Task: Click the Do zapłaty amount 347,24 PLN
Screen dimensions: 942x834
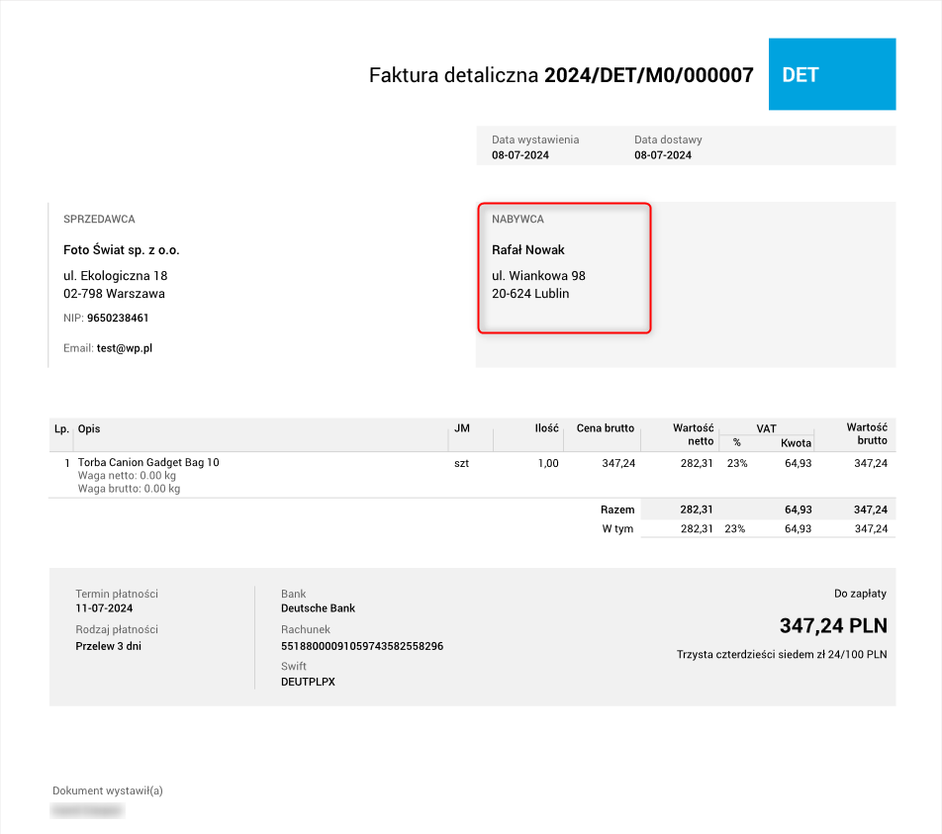Action: pyautogui.click(x=832, y=625)
